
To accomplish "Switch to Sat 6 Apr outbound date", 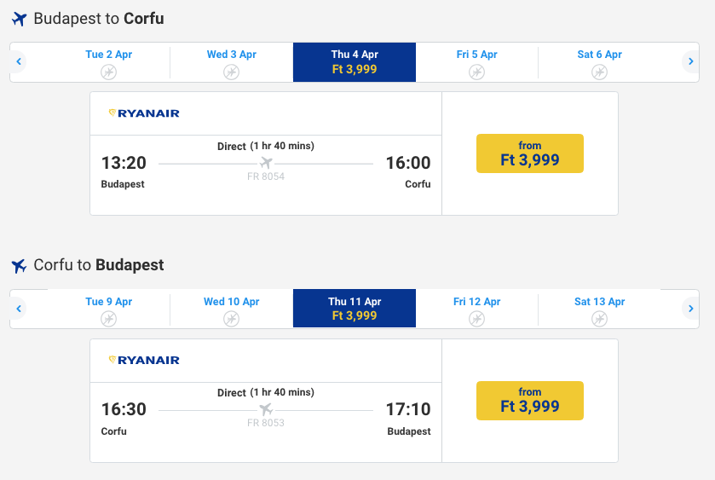I will [600, 62].
